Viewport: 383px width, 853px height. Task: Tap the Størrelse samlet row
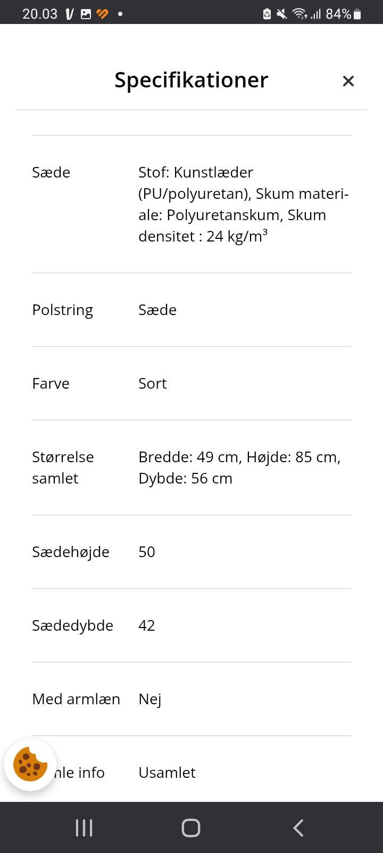pyautogui.click(x=63, y=467)
